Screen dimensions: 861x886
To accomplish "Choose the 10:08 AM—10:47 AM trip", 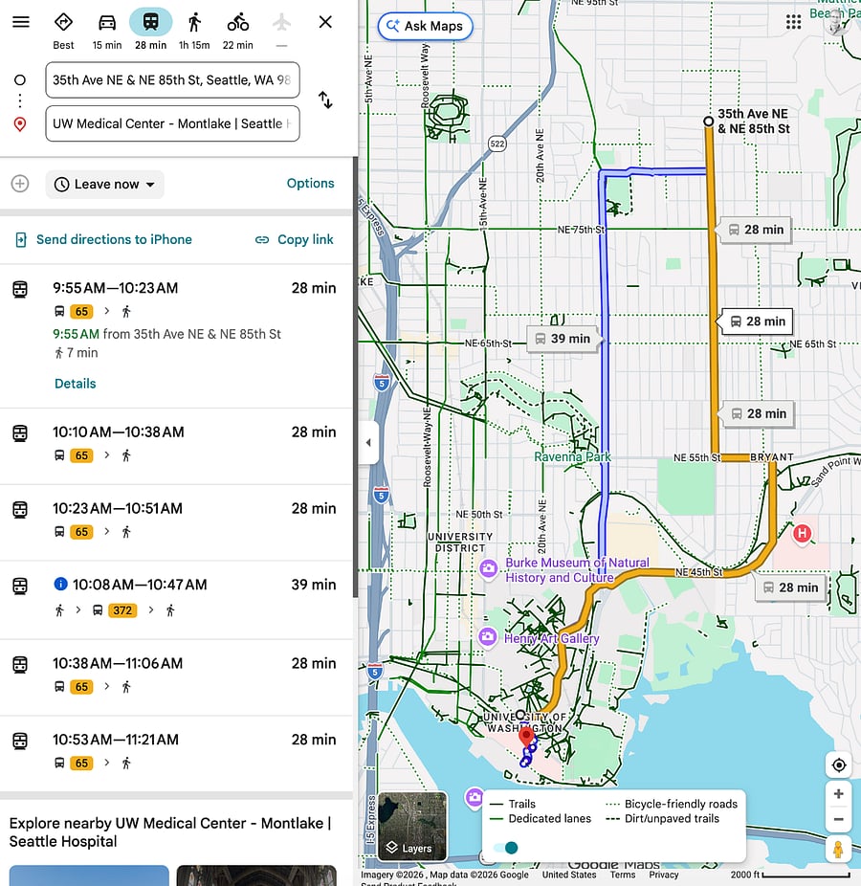I will click(x=174, y=600).
